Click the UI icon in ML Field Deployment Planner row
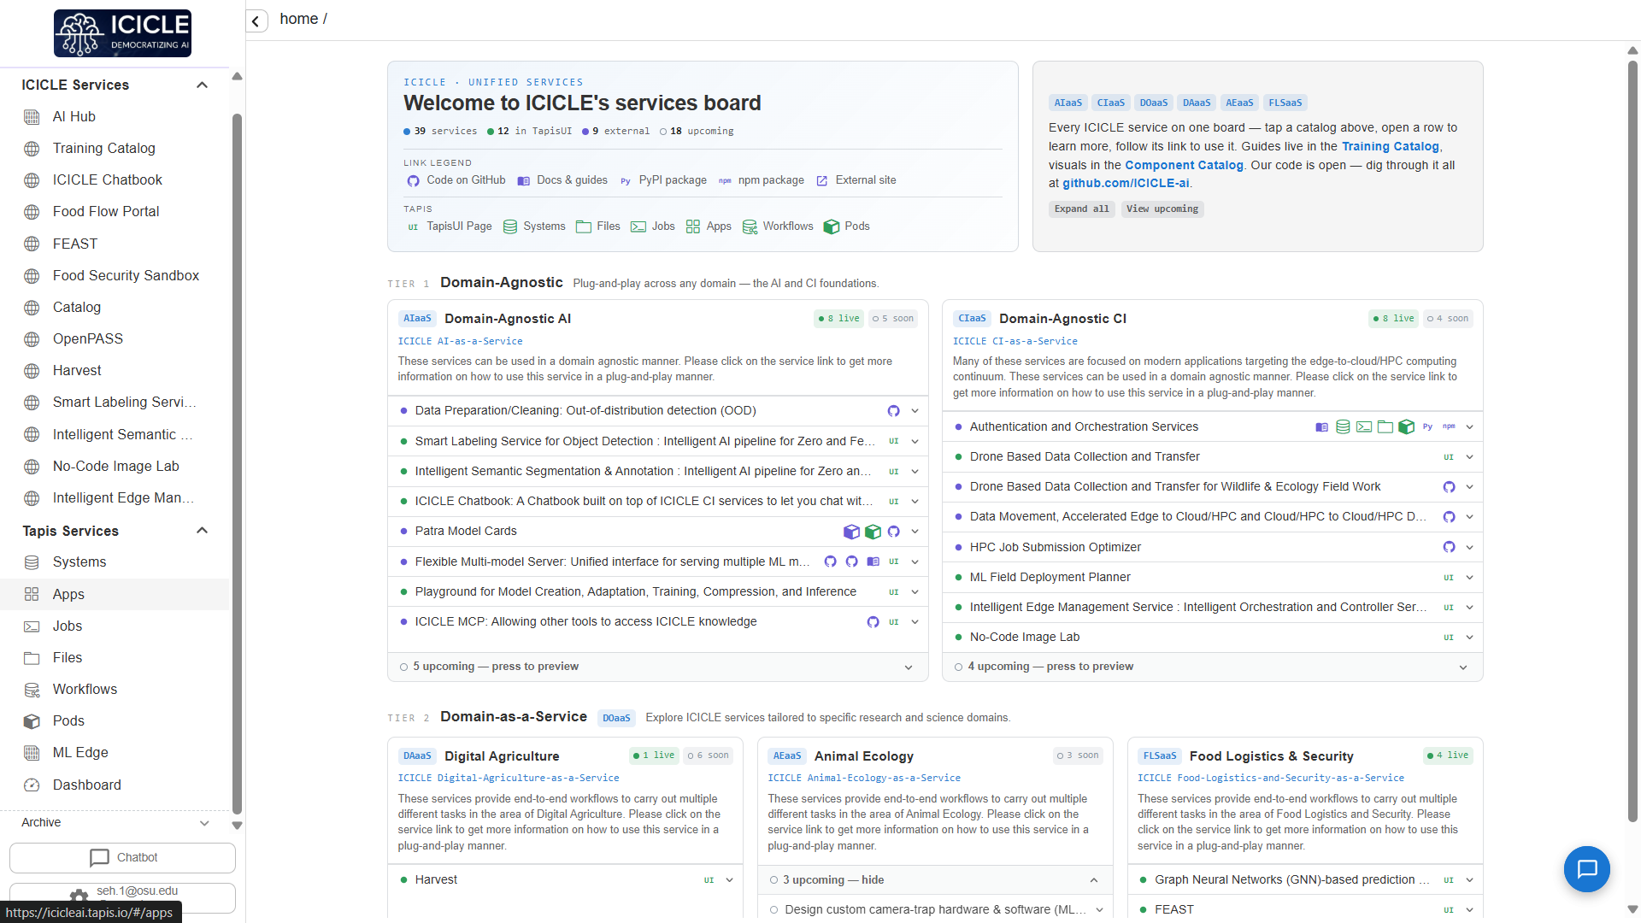The image size is (1641, 923). click(x=1449, y=578)
